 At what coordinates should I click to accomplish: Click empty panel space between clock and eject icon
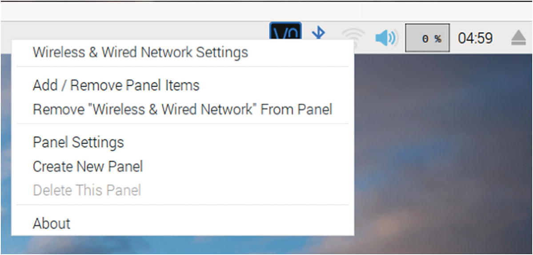click(501, 39)
